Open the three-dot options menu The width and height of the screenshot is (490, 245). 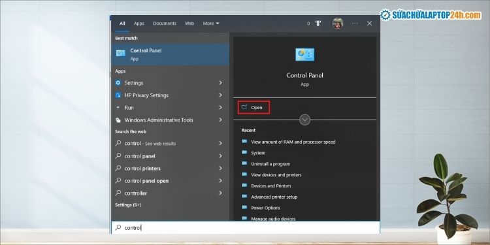point(355,24)
